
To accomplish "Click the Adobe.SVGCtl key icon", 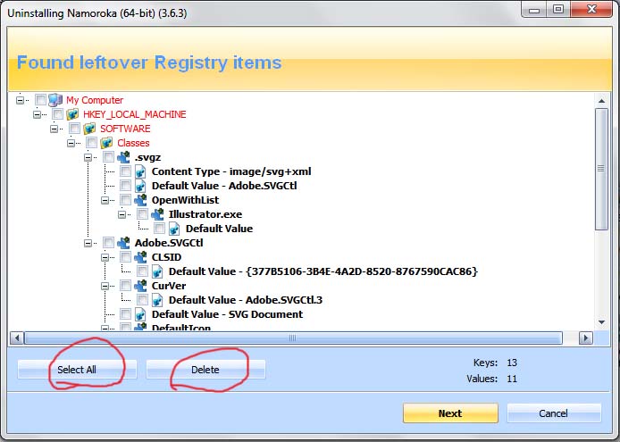I will coord(123,243).
